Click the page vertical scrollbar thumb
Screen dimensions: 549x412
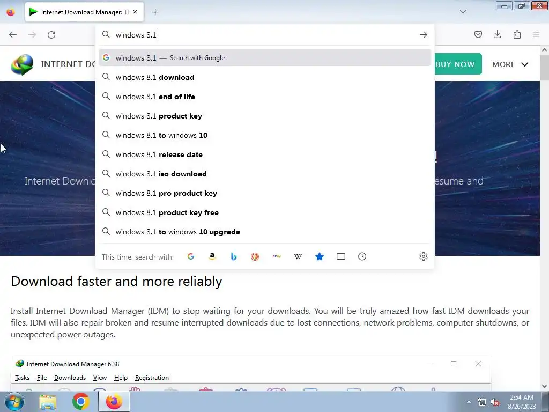545,67
